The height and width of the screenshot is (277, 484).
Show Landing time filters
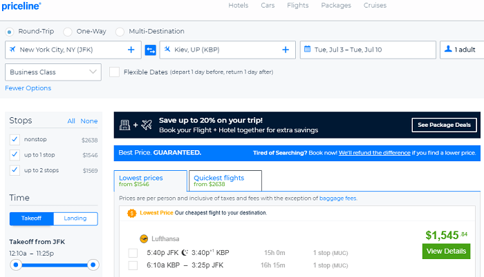[75, 218]
